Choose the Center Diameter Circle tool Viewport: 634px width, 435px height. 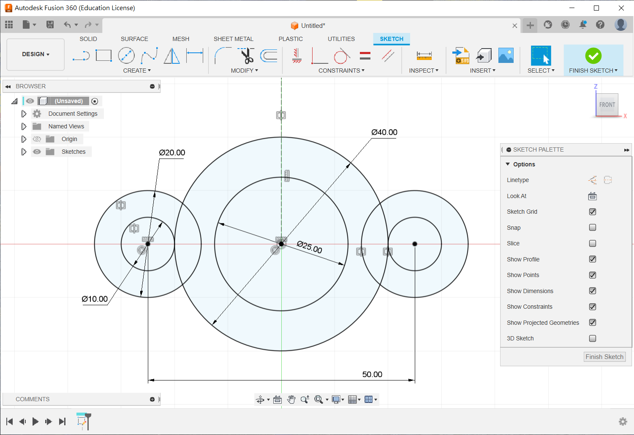tap(126, 56)
